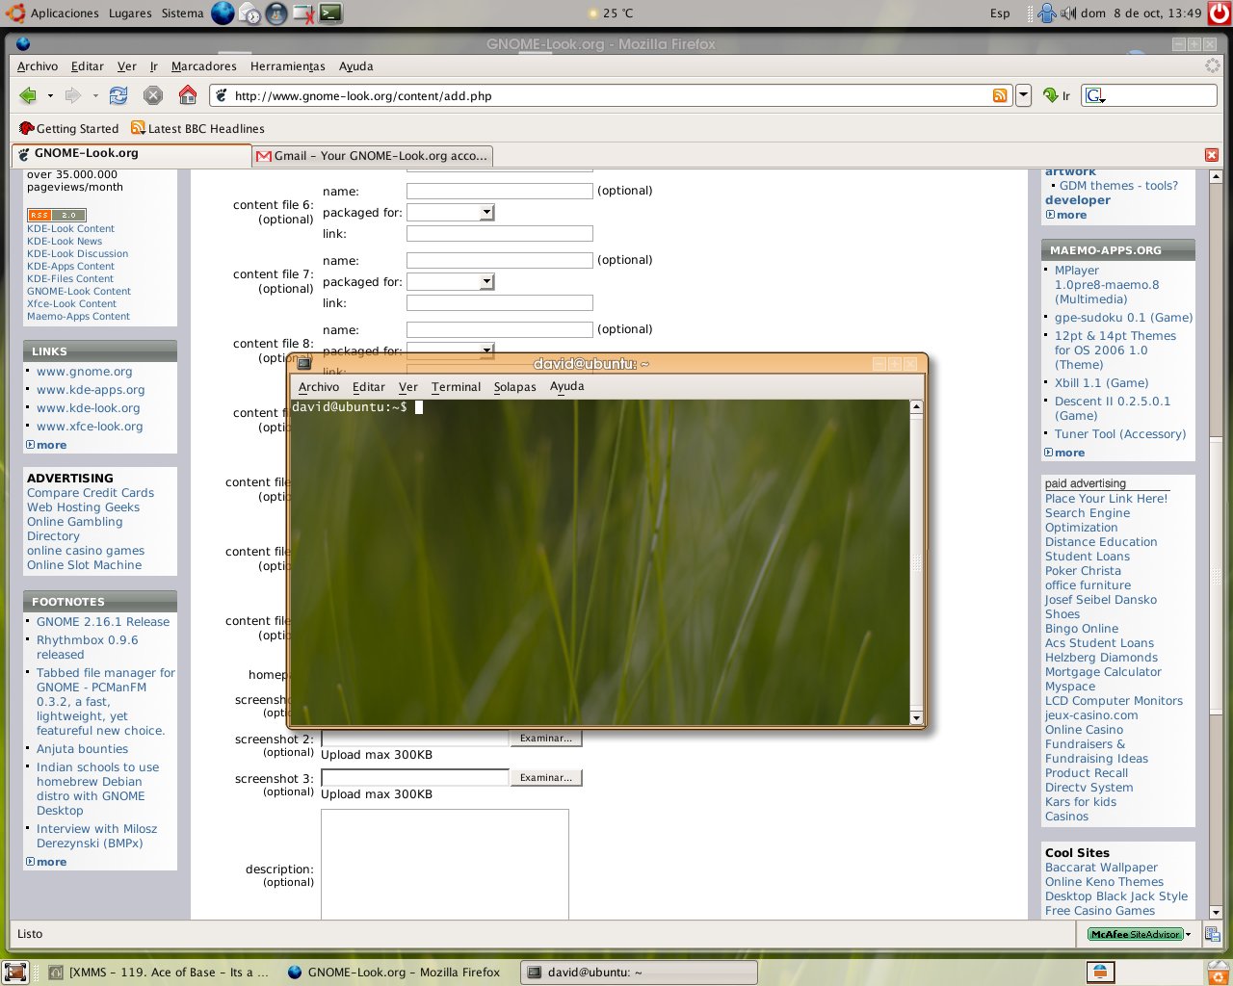Click Examinar button for screenshot 3
The width and height of the screenshot is (1233, 986).
point(546,777)
